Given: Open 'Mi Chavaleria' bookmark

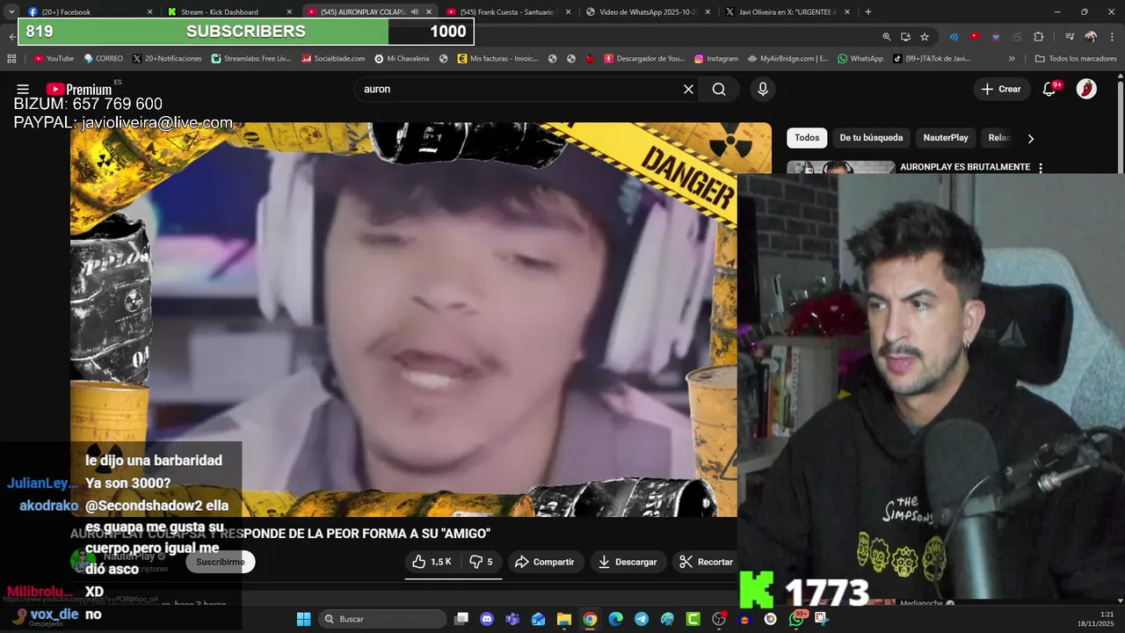Looking at the screenshot, I should pos(402,59).
